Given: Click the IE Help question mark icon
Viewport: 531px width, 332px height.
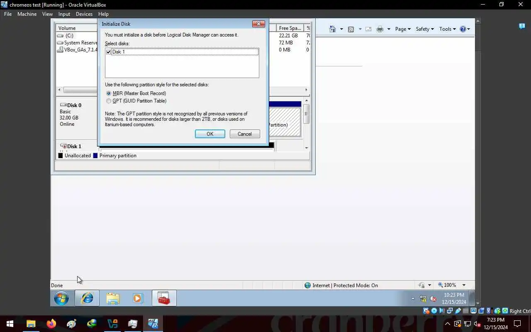Looking at the screenshot, I should pyautogui.click(x=463, y=29).
